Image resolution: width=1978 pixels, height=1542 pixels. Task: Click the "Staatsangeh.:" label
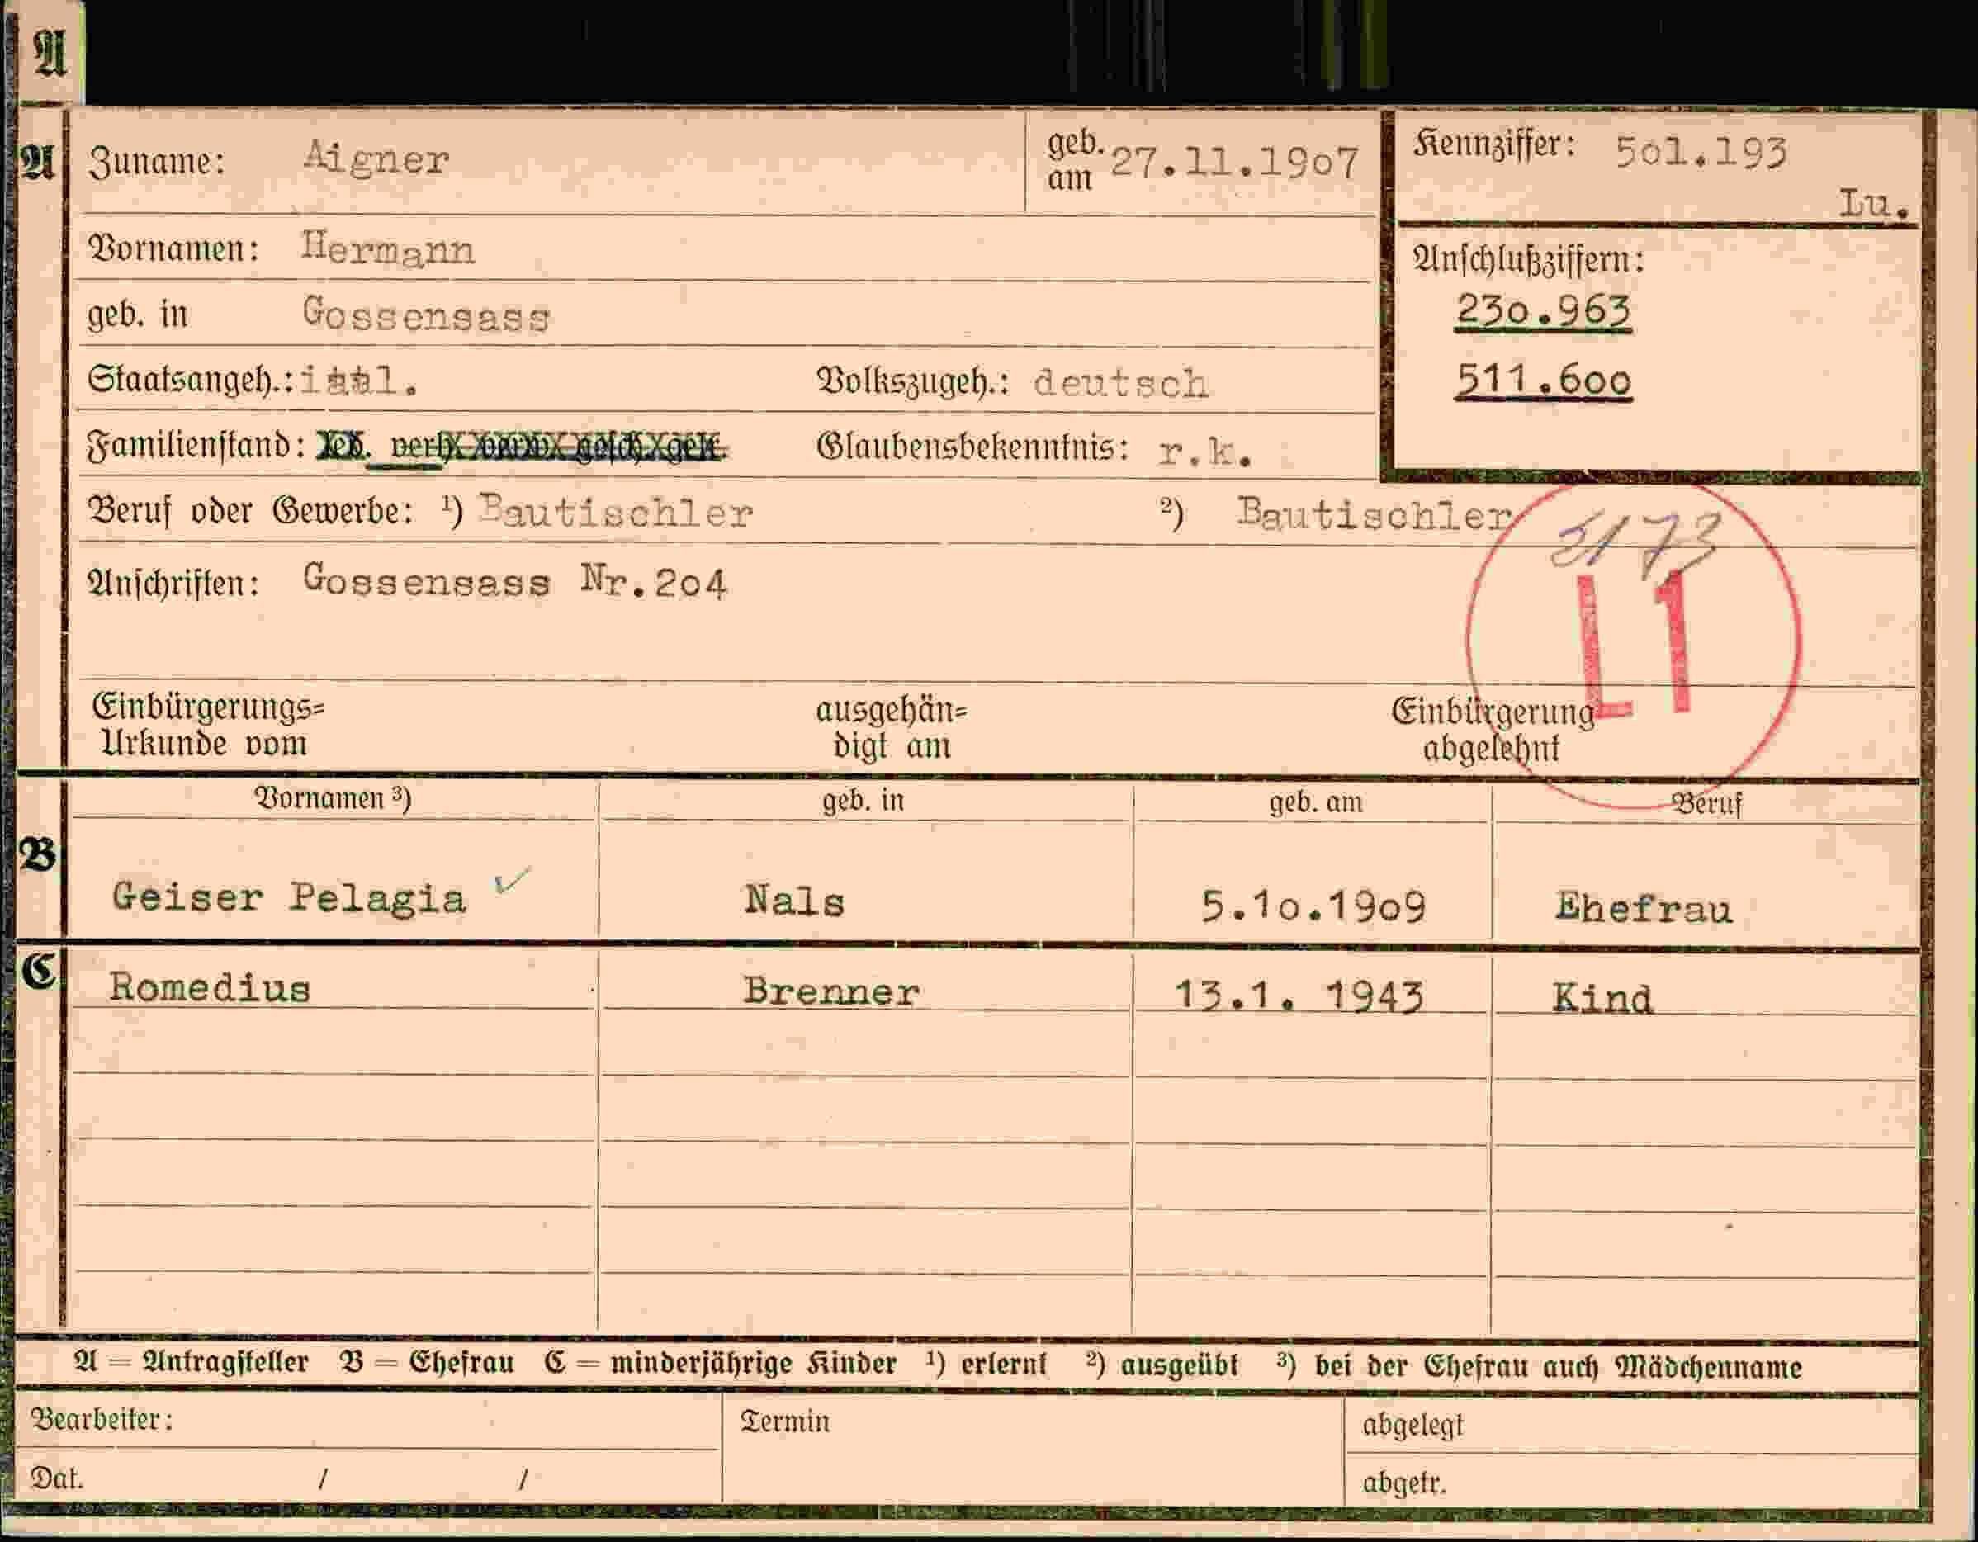(190, 380)
